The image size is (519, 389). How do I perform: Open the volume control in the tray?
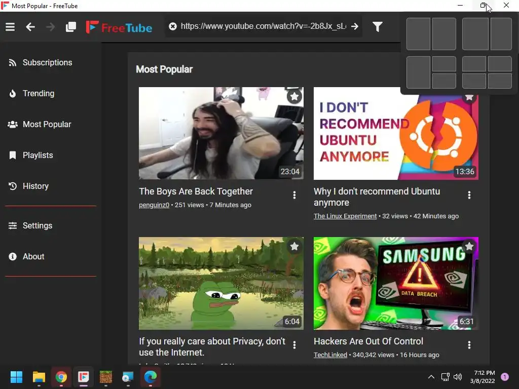[x=458, y=377]
